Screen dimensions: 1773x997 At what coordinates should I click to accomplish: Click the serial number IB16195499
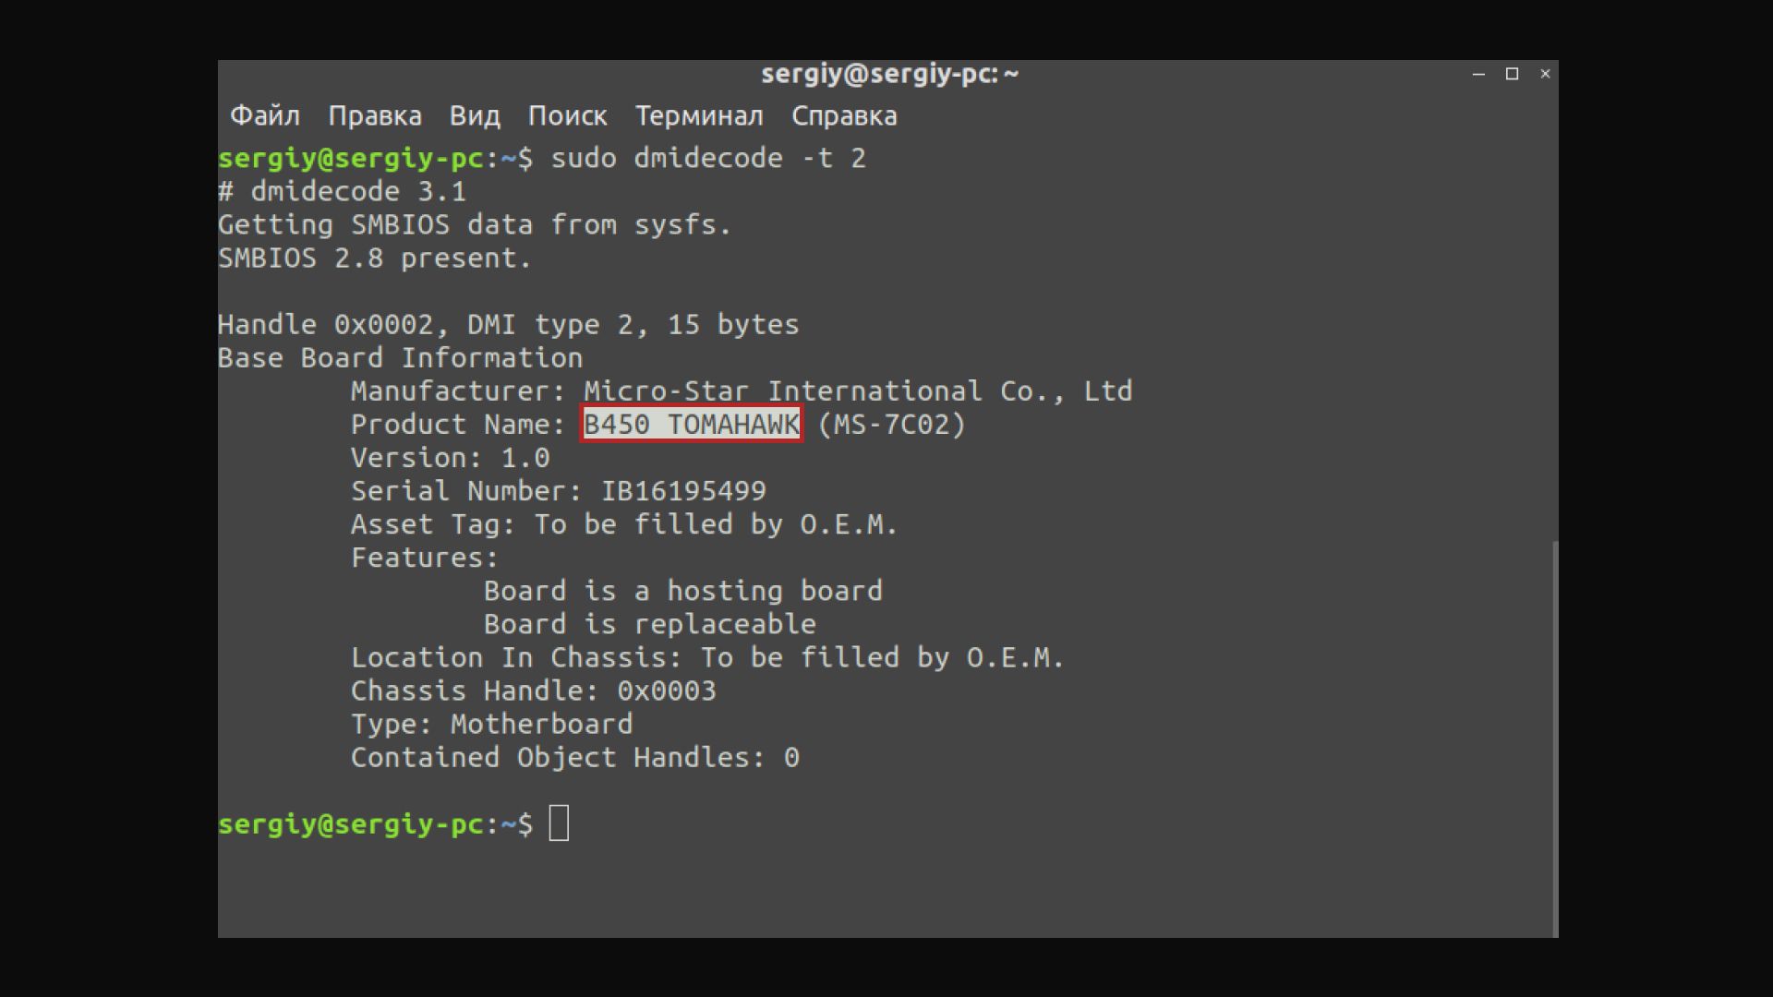pos(683,491)
